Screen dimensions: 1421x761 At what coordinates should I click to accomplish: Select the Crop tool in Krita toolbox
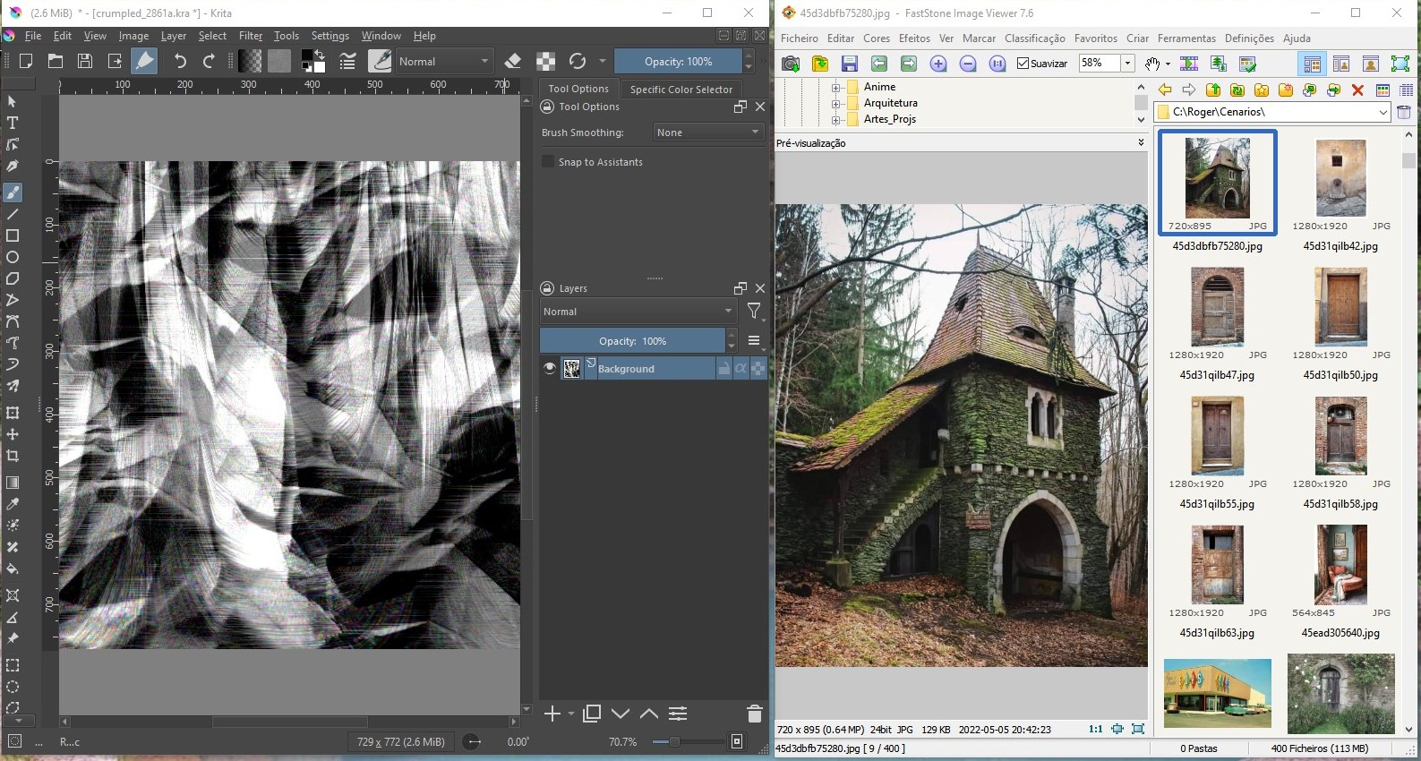[x=13, y=456]
